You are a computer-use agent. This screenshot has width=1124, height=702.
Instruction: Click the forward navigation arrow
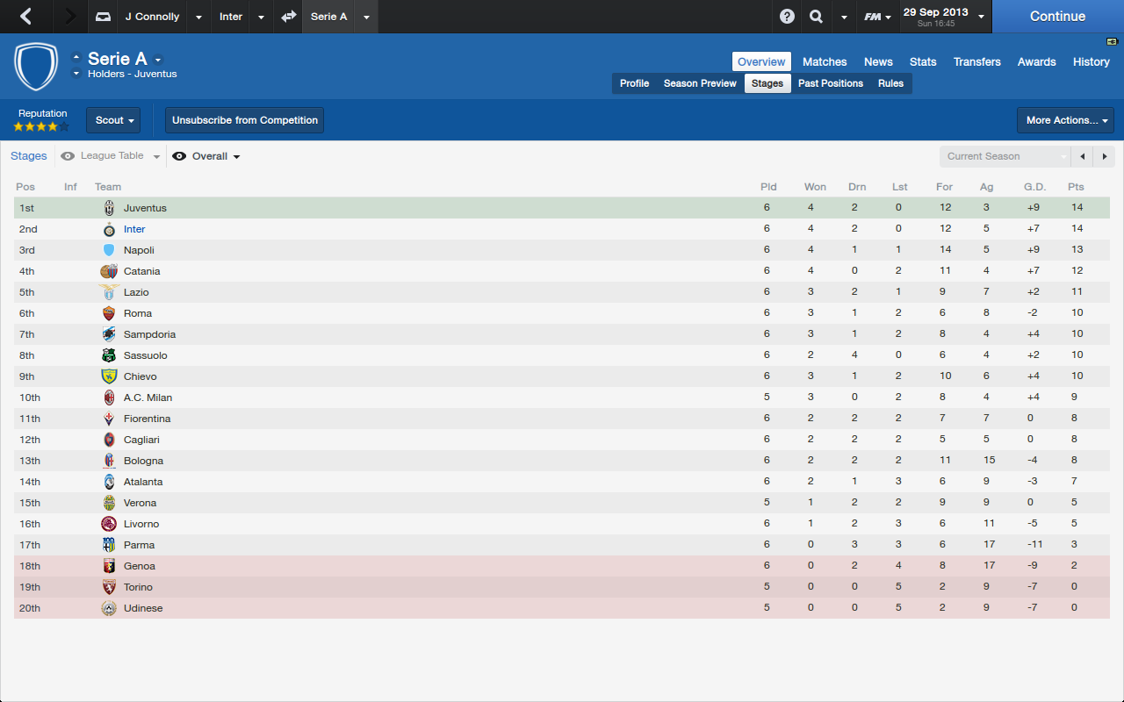click(70, 17)
